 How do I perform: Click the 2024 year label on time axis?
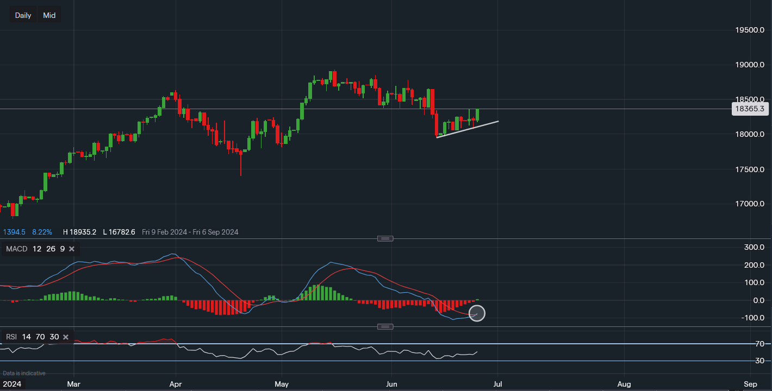tap(12, 384)
